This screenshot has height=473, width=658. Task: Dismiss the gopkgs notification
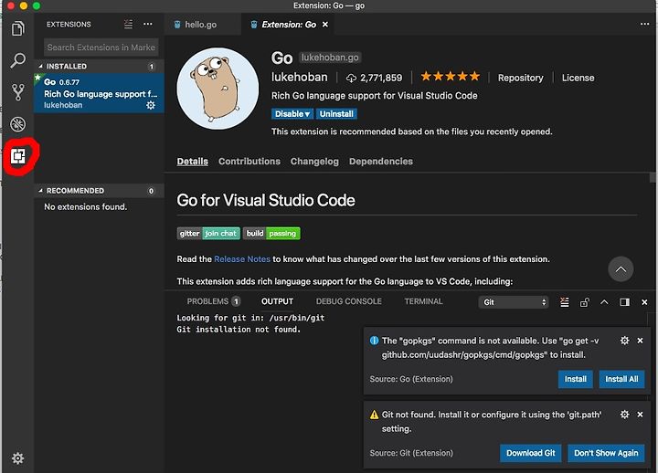640,341
